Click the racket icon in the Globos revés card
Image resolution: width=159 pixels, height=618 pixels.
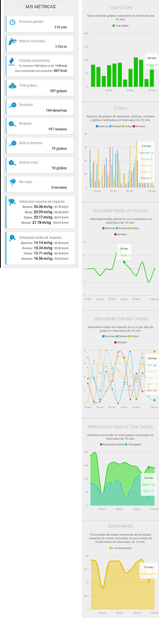12,163
